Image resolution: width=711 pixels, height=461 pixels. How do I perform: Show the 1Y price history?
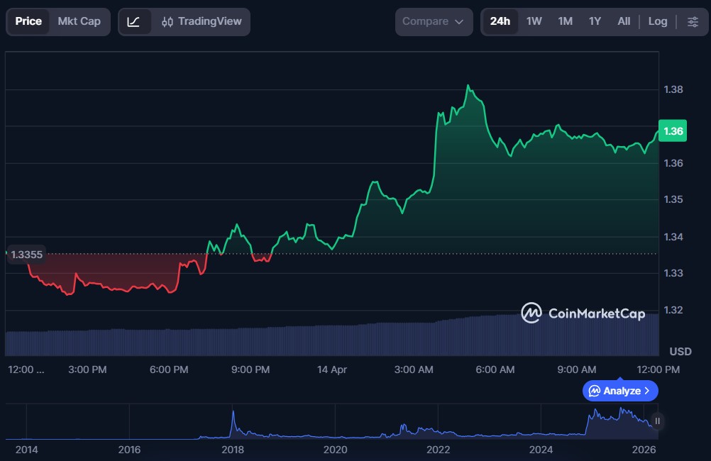pos(595,21)
